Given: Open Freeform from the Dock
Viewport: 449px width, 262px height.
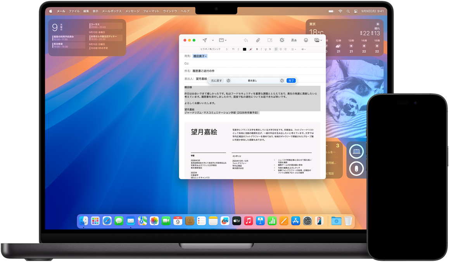Looking at the screenshot, I should point(225,221).
